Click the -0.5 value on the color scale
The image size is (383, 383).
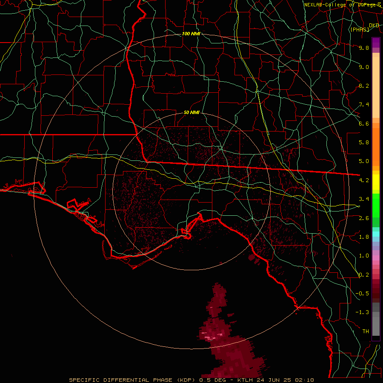[362, 294]
